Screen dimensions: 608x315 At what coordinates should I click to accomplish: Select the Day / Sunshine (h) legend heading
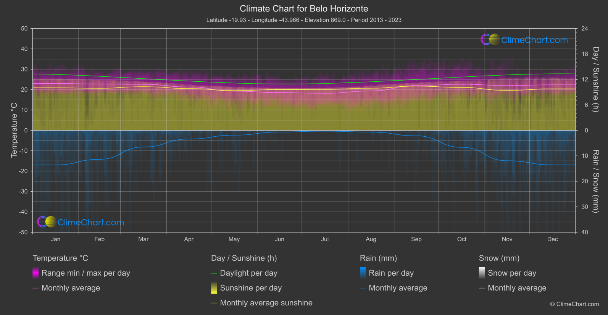click(x=244, y=258)
